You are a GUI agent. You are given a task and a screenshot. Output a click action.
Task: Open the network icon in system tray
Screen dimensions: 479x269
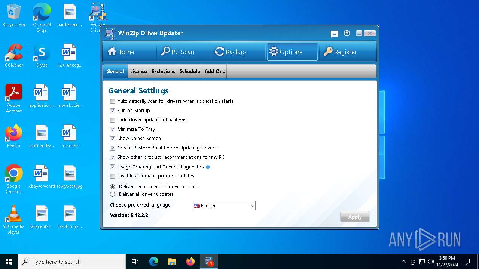point(422,262)
